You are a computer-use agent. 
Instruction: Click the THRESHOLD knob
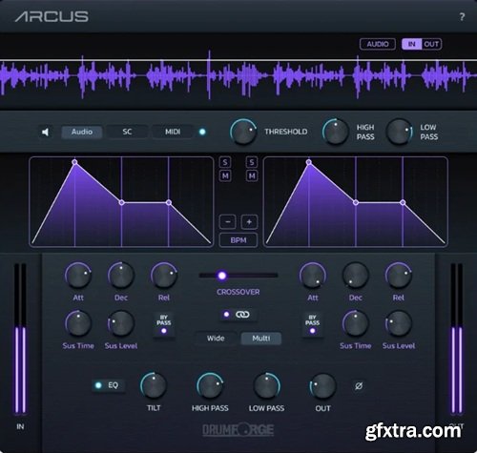243,132
